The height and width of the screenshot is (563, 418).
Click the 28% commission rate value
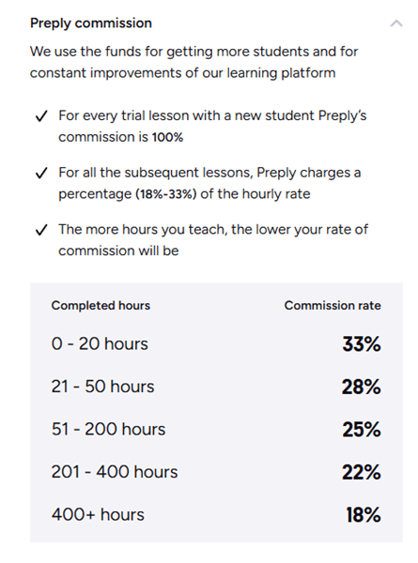[x=362, y=387]
